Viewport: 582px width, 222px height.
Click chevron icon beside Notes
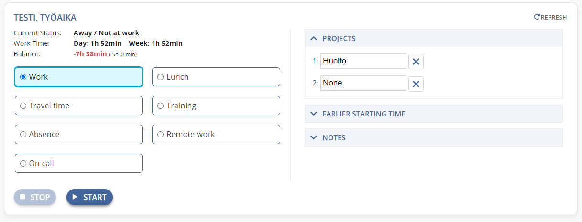[314, 137]
